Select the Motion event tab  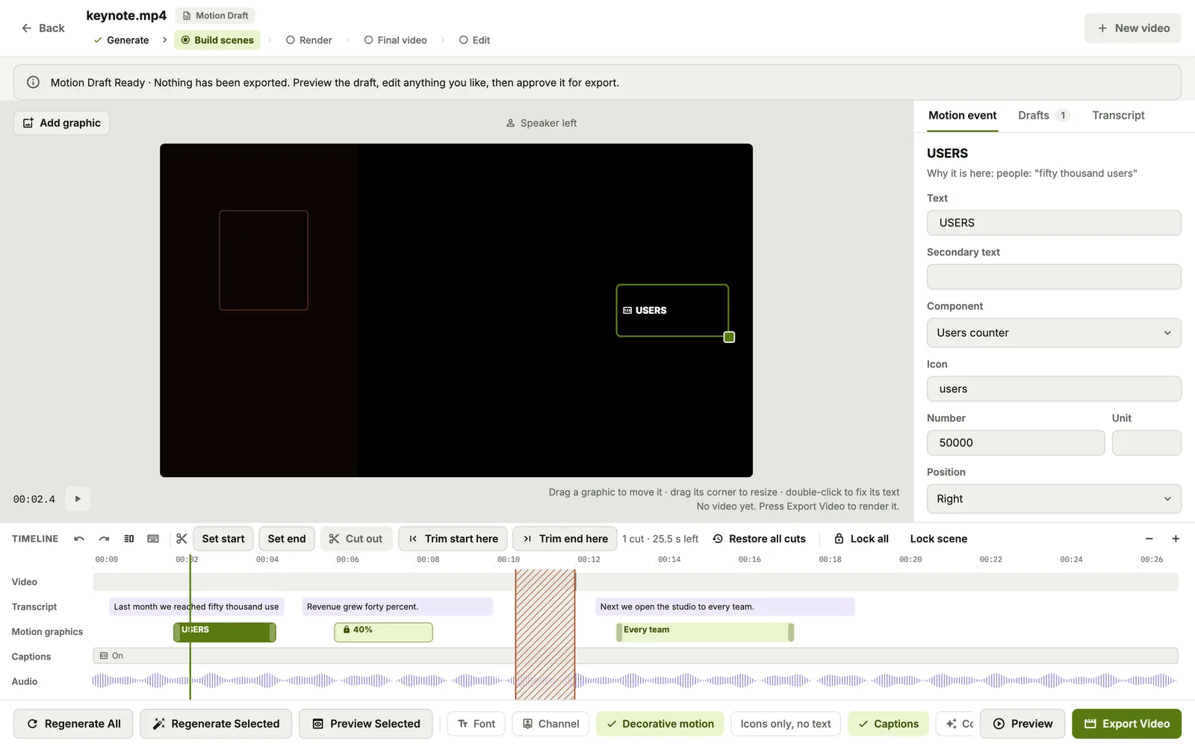(963, 116)
